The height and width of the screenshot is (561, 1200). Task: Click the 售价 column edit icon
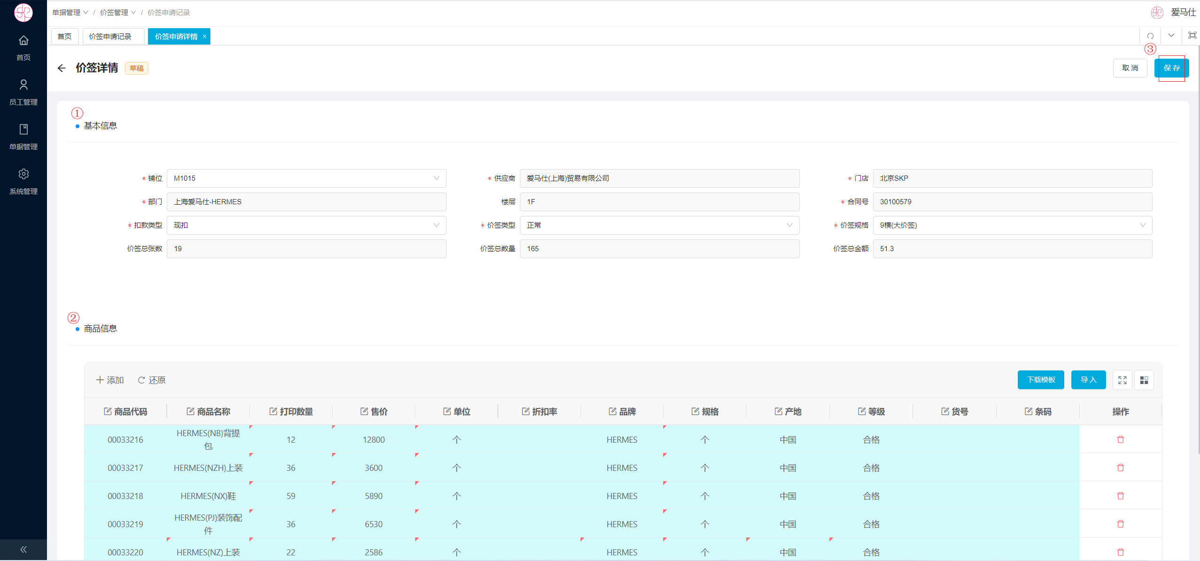(364, 411)
